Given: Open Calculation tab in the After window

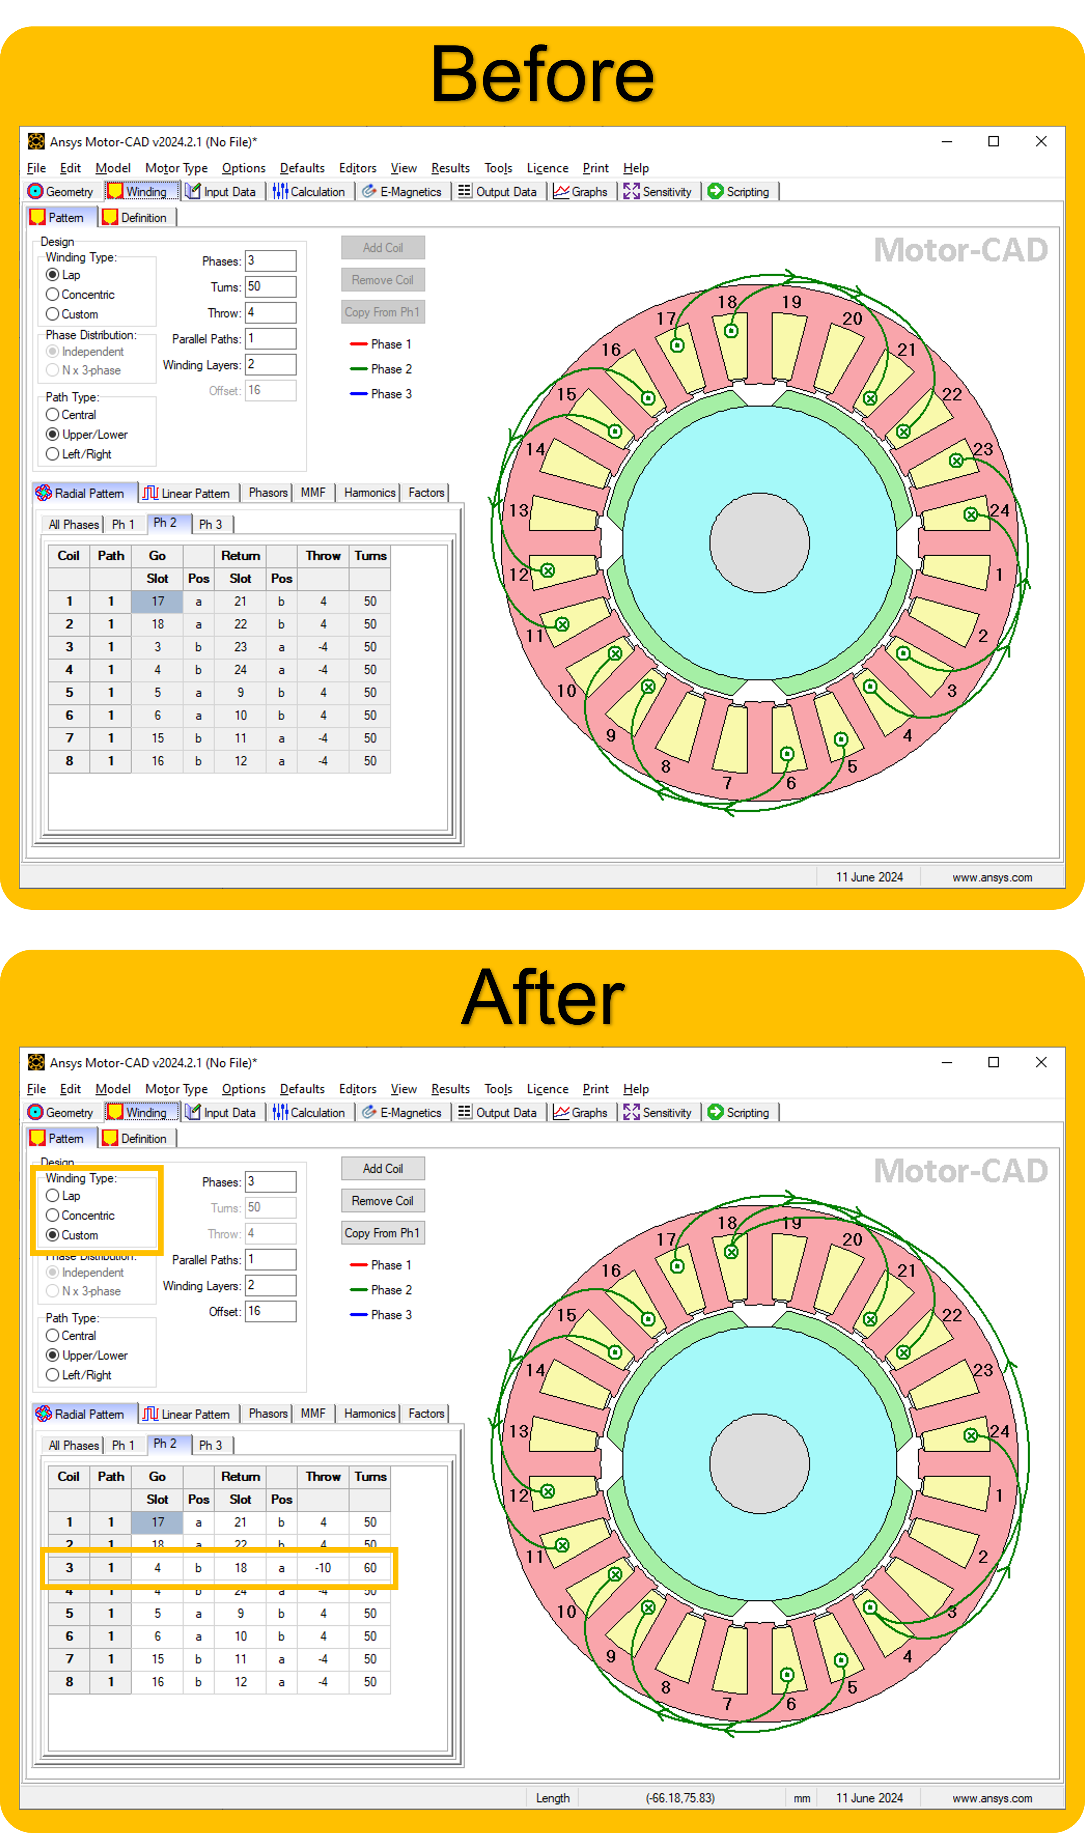Looking at the screenshot, I should (309, 1112).
